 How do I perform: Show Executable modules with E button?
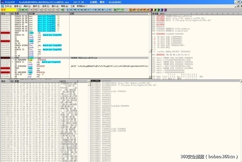tap(71, 10)
